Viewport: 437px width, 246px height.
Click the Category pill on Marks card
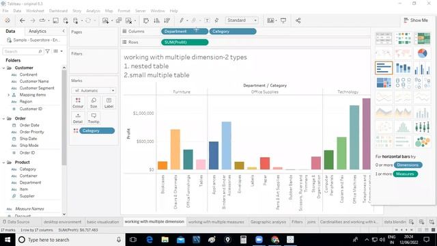(97, 131)
